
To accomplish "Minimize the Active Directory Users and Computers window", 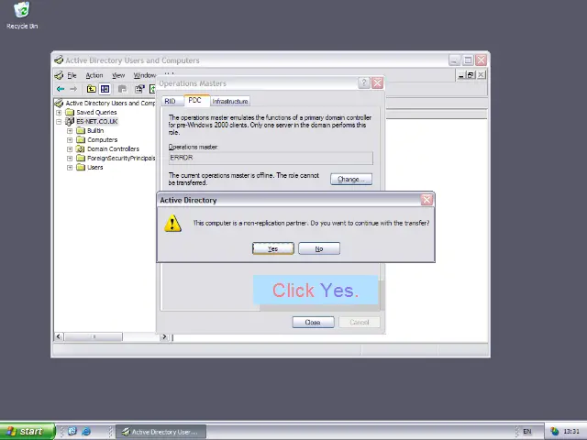I will (x=455, y=60).
